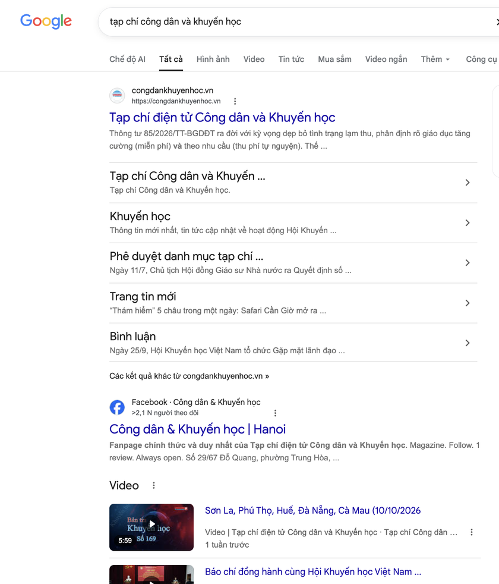Open Tạp chí Công dân và Khuyến sitelink title

[187, 176]
